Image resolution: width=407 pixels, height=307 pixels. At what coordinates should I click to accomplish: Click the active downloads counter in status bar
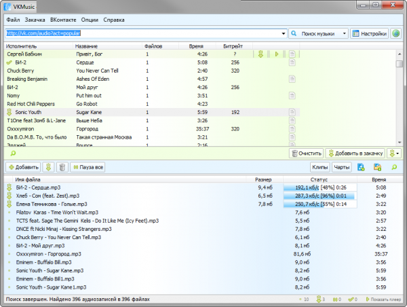pyautogui.click(x=321, y=300)
